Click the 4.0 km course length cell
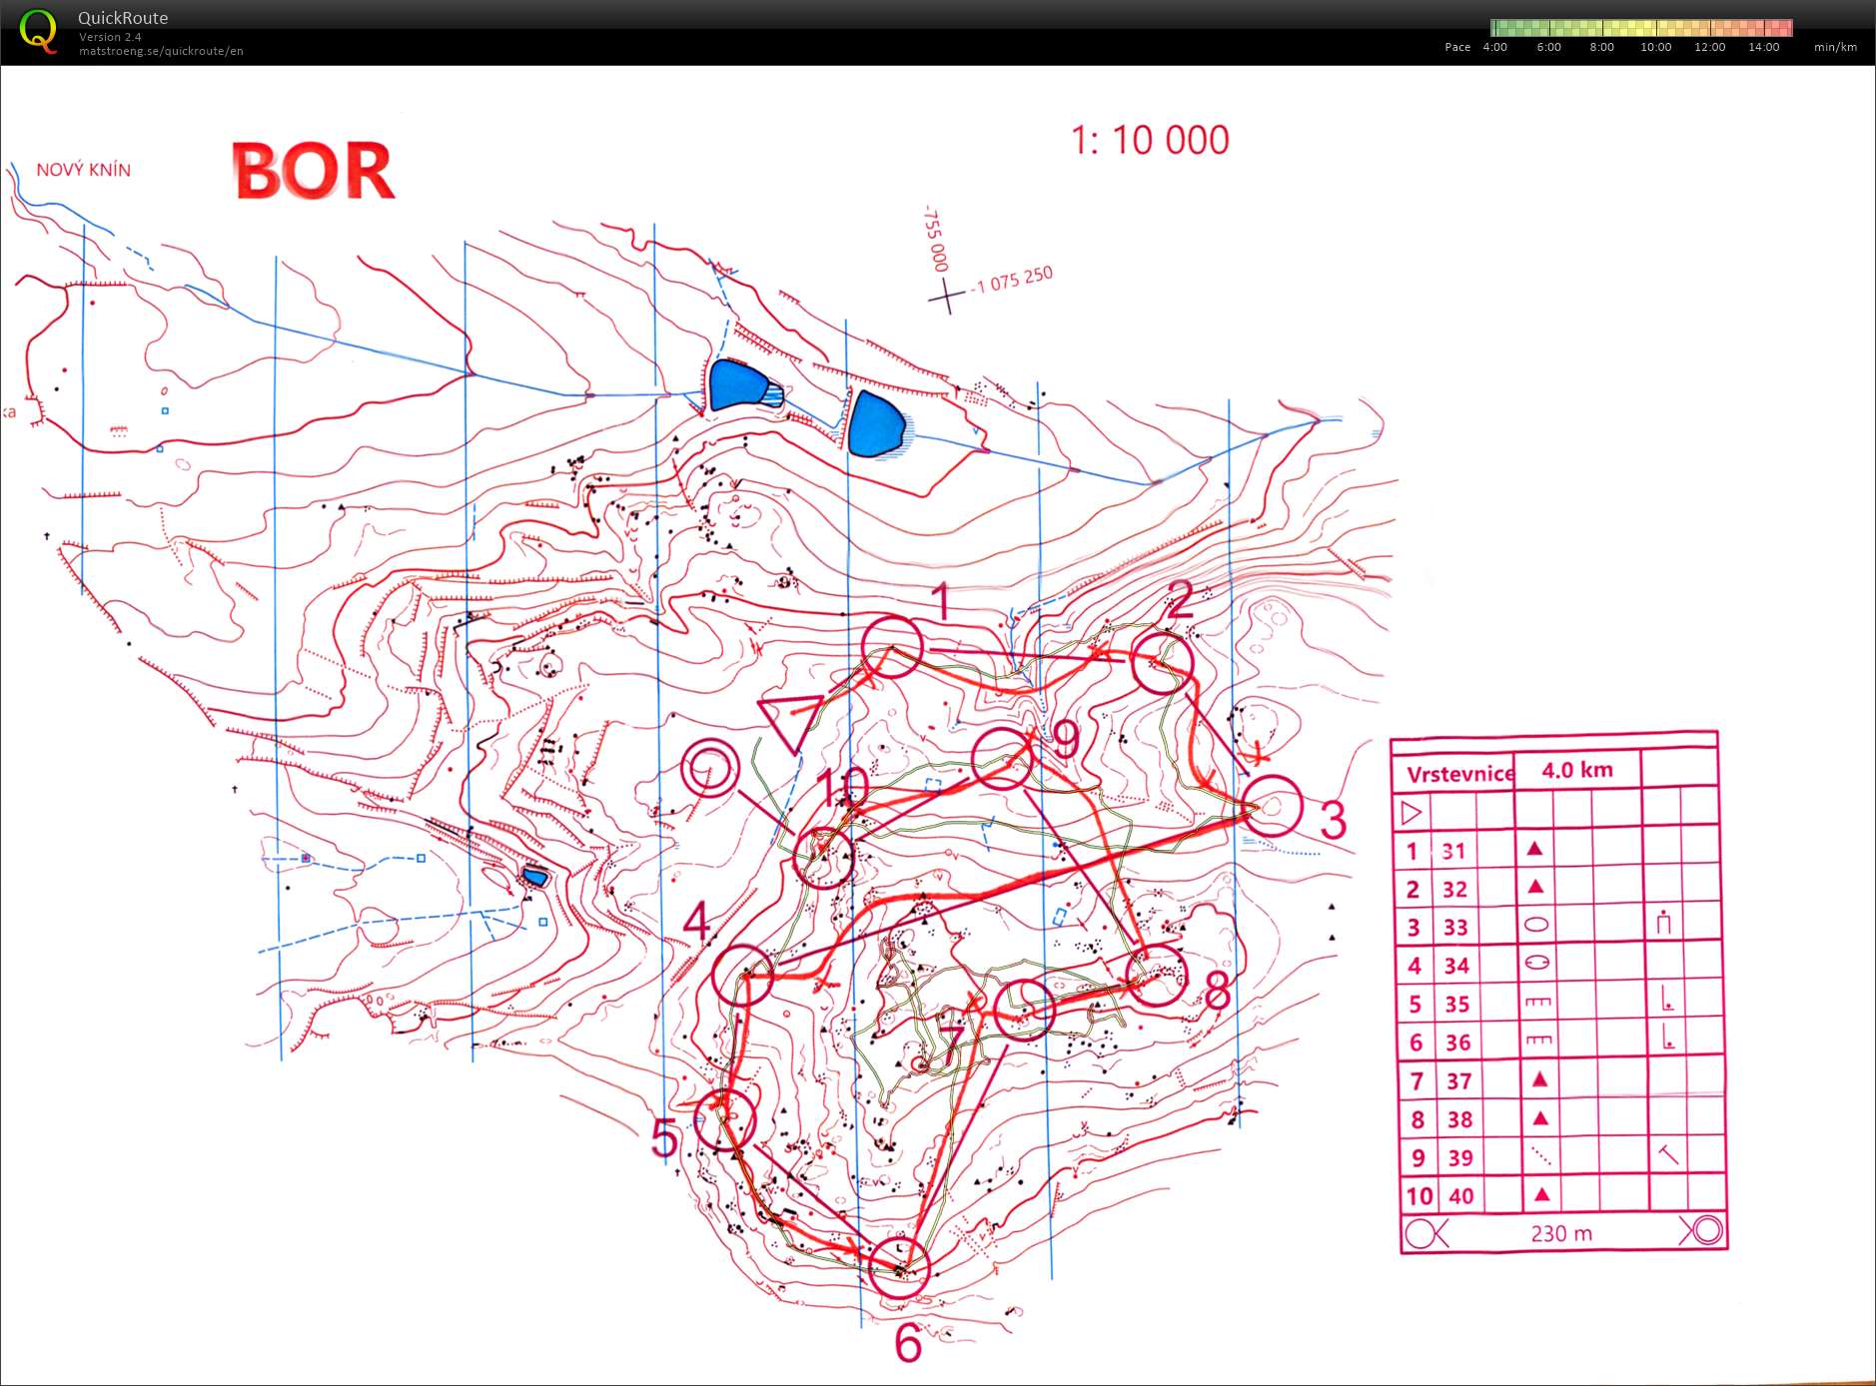1876x1386 pixels. pos(1577,770)
